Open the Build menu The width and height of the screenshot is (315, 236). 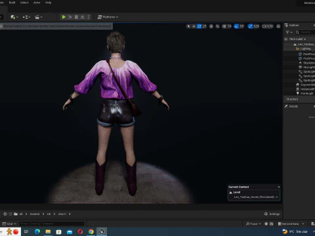point(12,3)
